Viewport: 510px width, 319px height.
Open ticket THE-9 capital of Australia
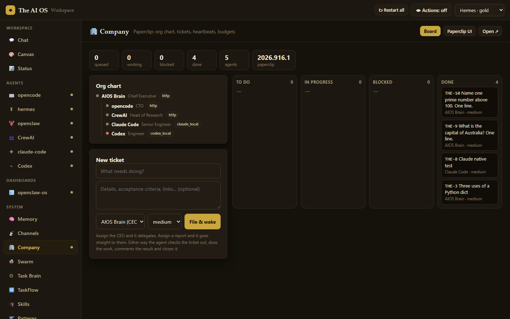470,135
